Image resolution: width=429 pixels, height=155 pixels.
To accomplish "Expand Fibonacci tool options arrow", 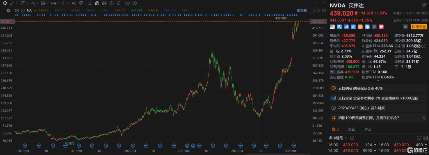I will 48,3.
